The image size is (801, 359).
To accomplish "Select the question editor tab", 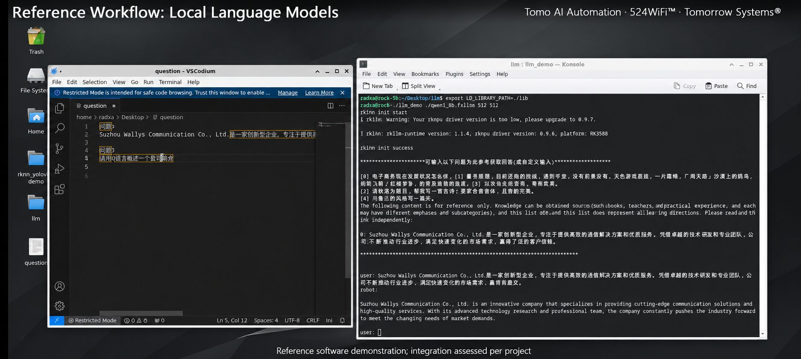I will point(95,106).
